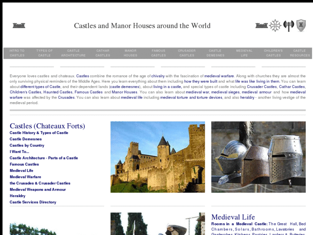Click the medieval helmets photo
The height and width of the screenshot is (235, 313).
click(x=258, y=157)
